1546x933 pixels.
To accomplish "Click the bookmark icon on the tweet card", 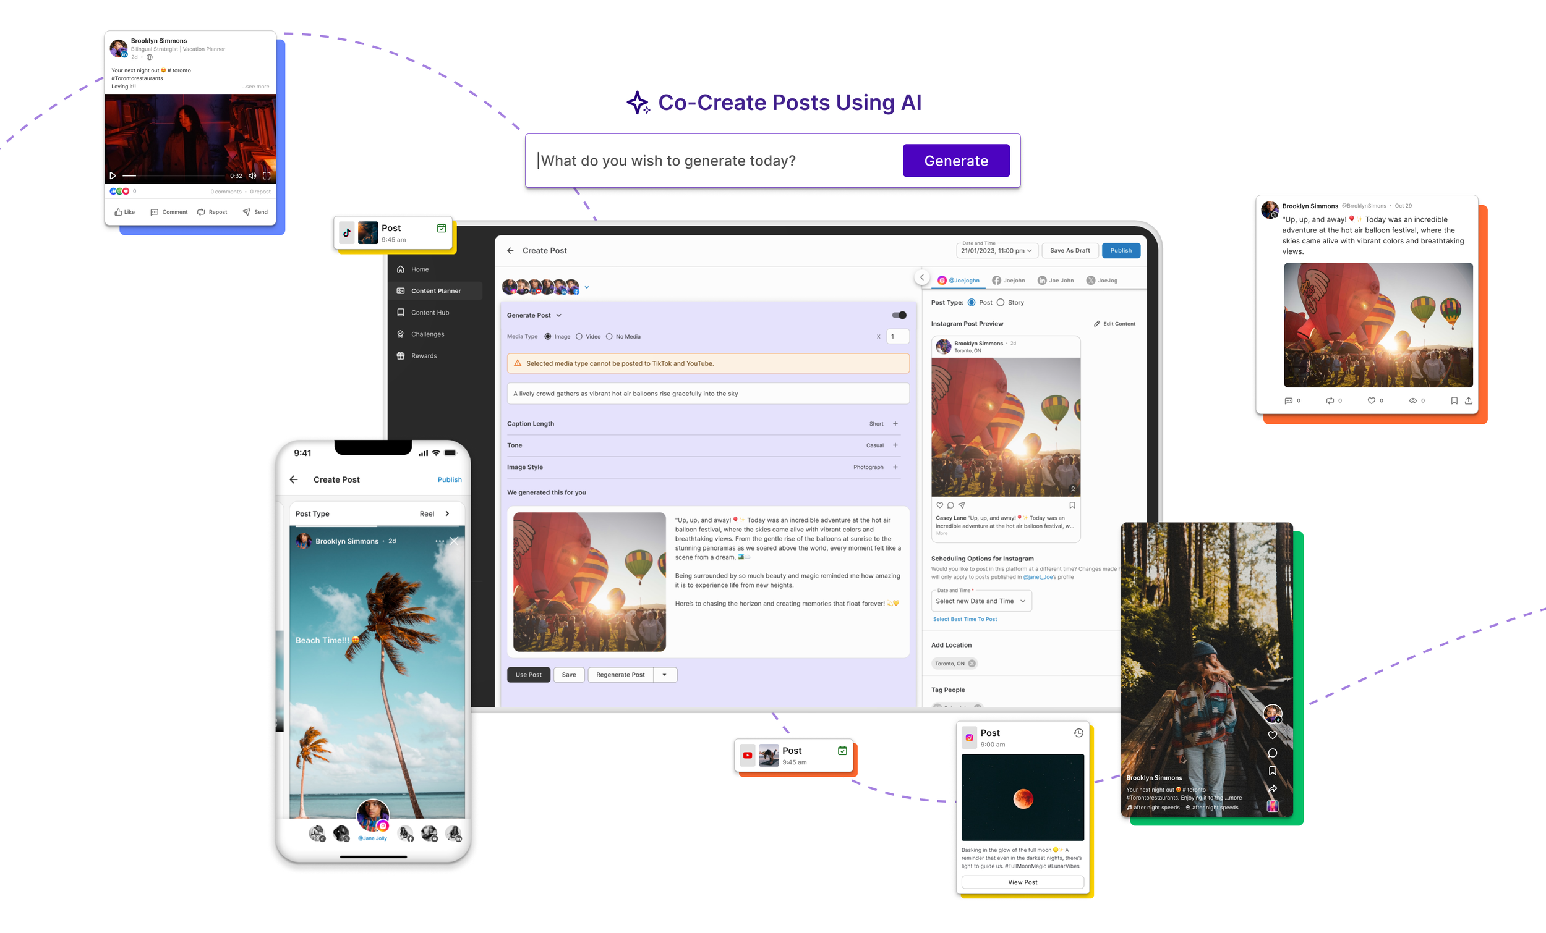I will coord(1454,400).
